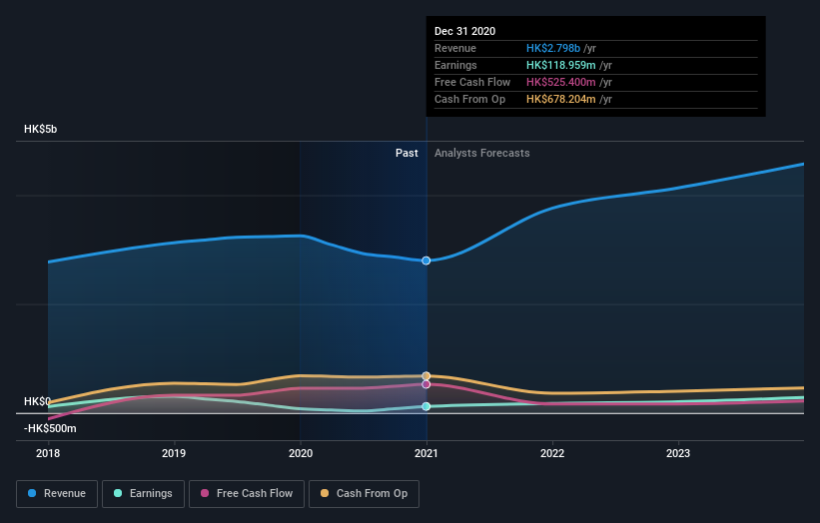This screenshot has width=820, height=523.
Task: Click the 2020 x-axis label
Action: (301, 453)
